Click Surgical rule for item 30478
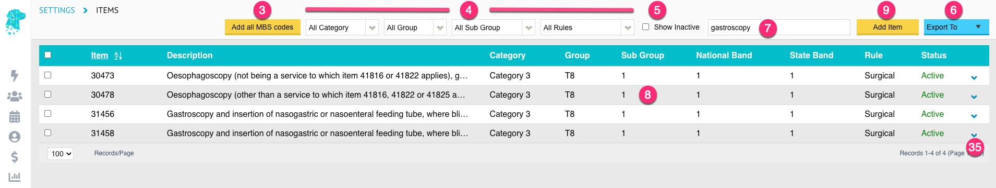The width and height of the screenshot is (996, 188). tap(880, 95)
